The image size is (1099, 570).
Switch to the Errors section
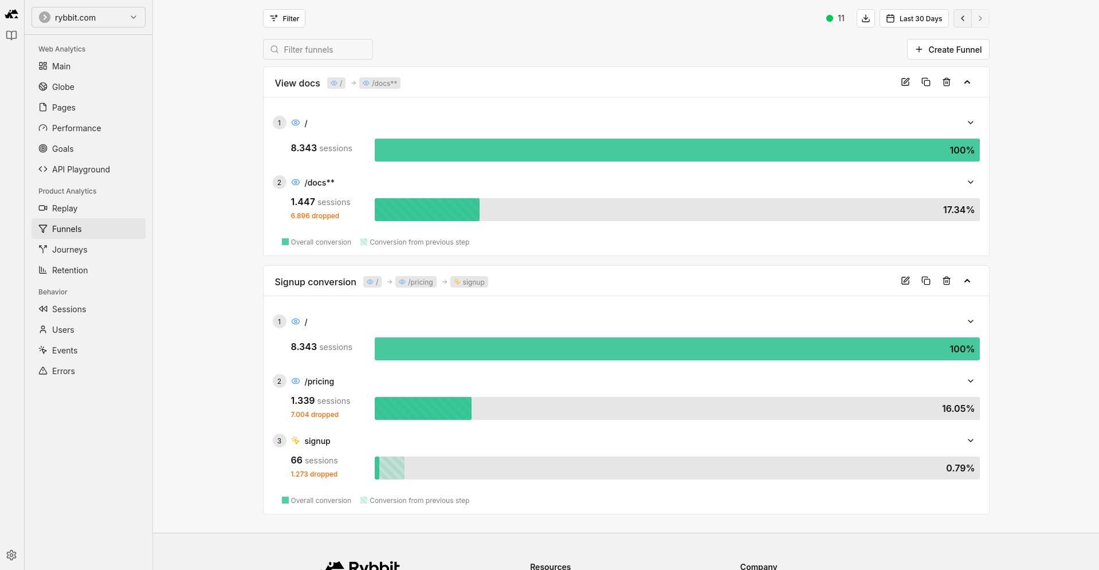63,371
